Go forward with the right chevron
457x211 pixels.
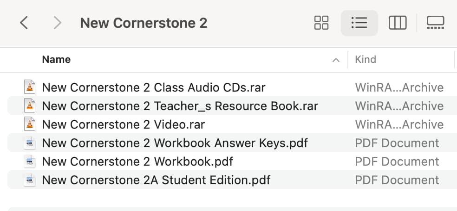tap(58, 23)
